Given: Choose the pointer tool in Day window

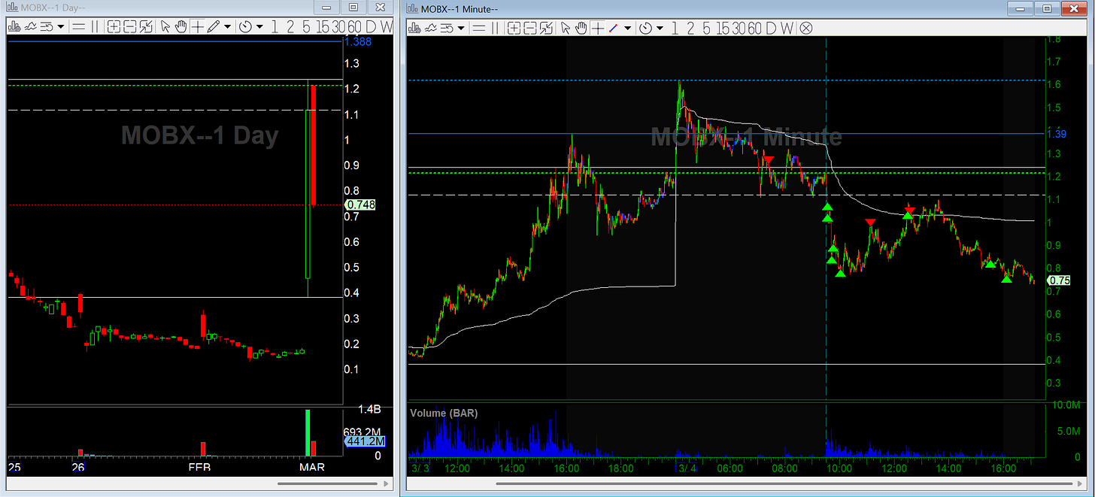Looking at the screenshot, I should point(165,26).
